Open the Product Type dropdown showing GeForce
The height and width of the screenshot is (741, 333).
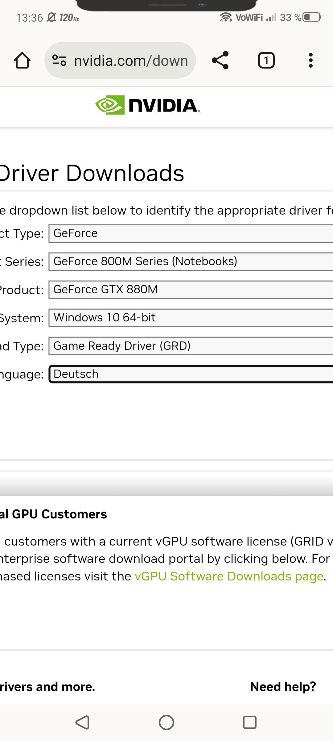191,233
